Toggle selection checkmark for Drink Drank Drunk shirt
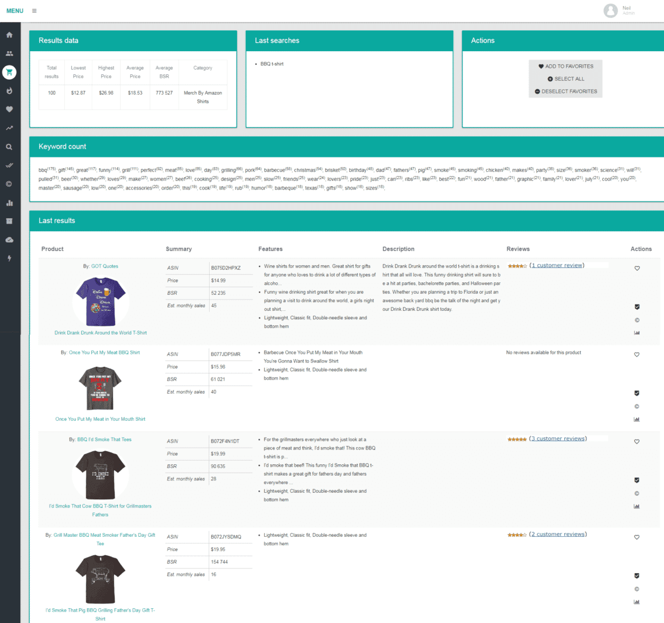 click(637, 307)
